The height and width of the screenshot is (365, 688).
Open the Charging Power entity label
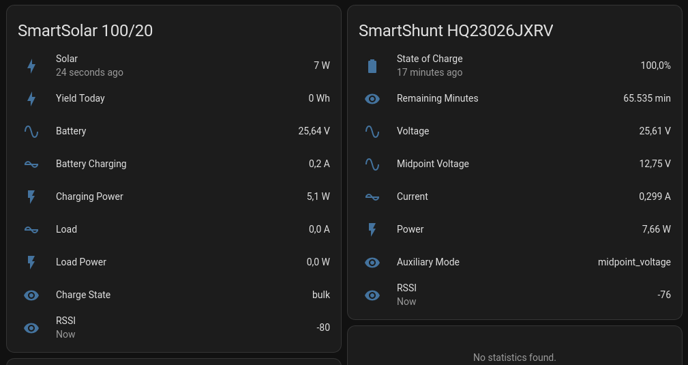point(89,196)
